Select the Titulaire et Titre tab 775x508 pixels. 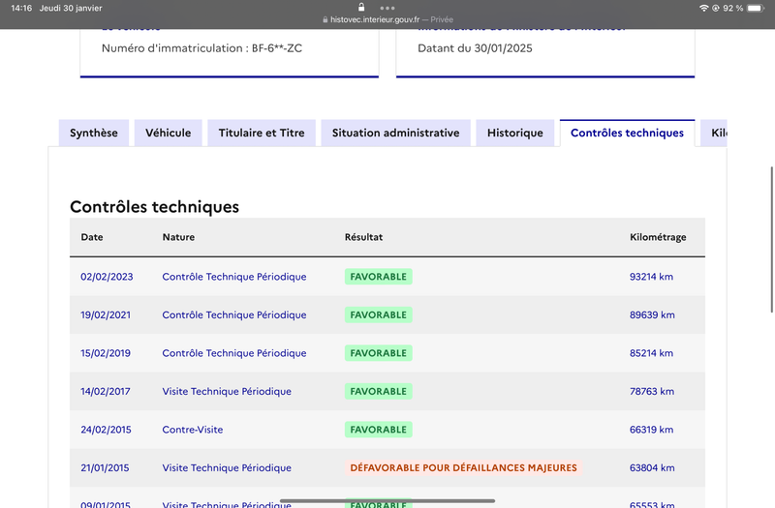coord(262,133)
